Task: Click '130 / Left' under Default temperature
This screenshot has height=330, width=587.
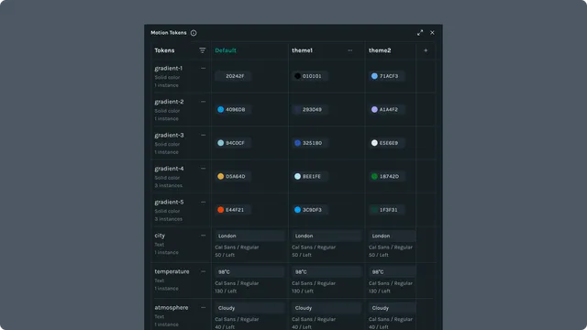Action: point(226,291)
